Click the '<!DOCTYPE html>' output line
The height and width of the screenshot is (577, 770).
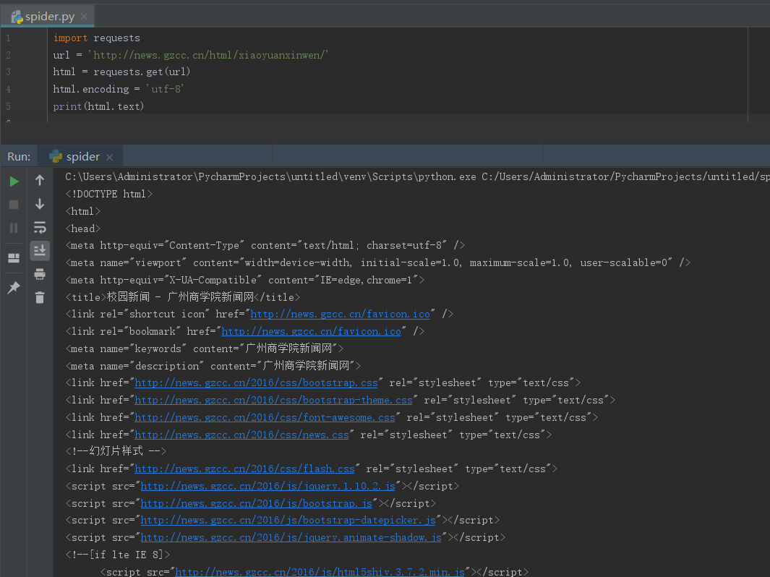pos(109,194)
